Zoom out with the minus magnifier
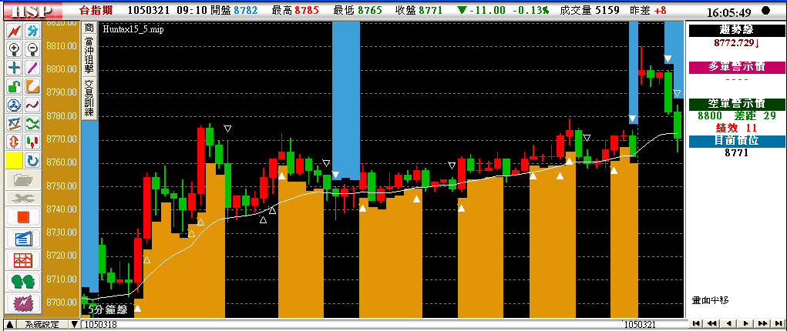This screenshot has height=331, width=787. pyautogui.click(x=33, y=49)
